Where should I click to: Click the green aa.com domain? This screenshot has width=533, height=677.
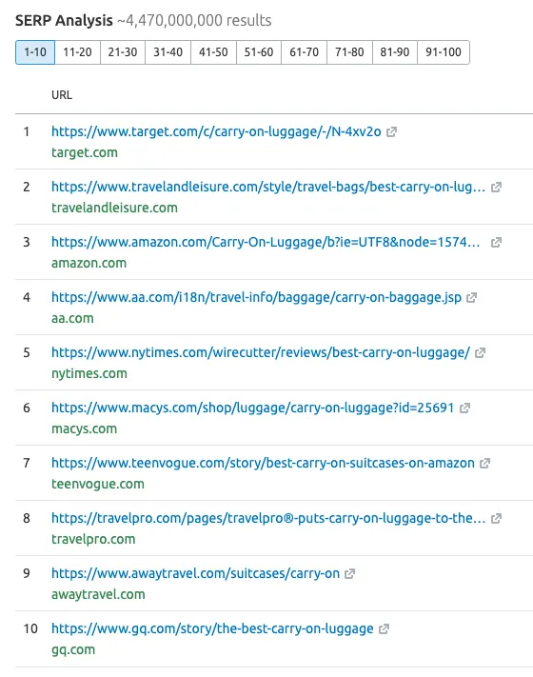pos(72,318)
